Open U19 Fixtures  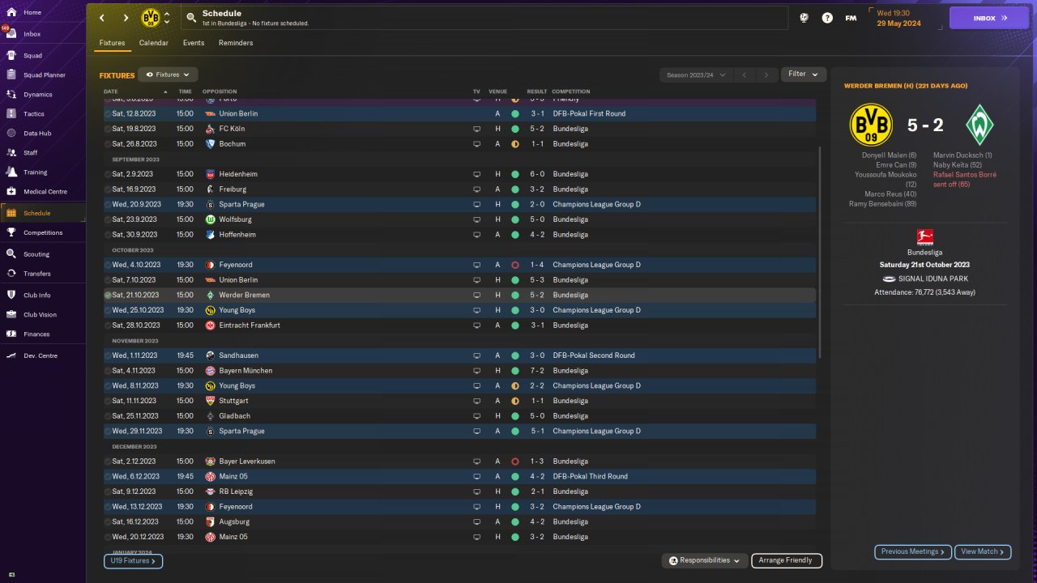point(133,560)
